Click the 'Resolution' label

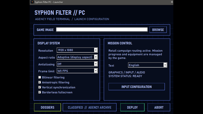[x=46, y=51]
